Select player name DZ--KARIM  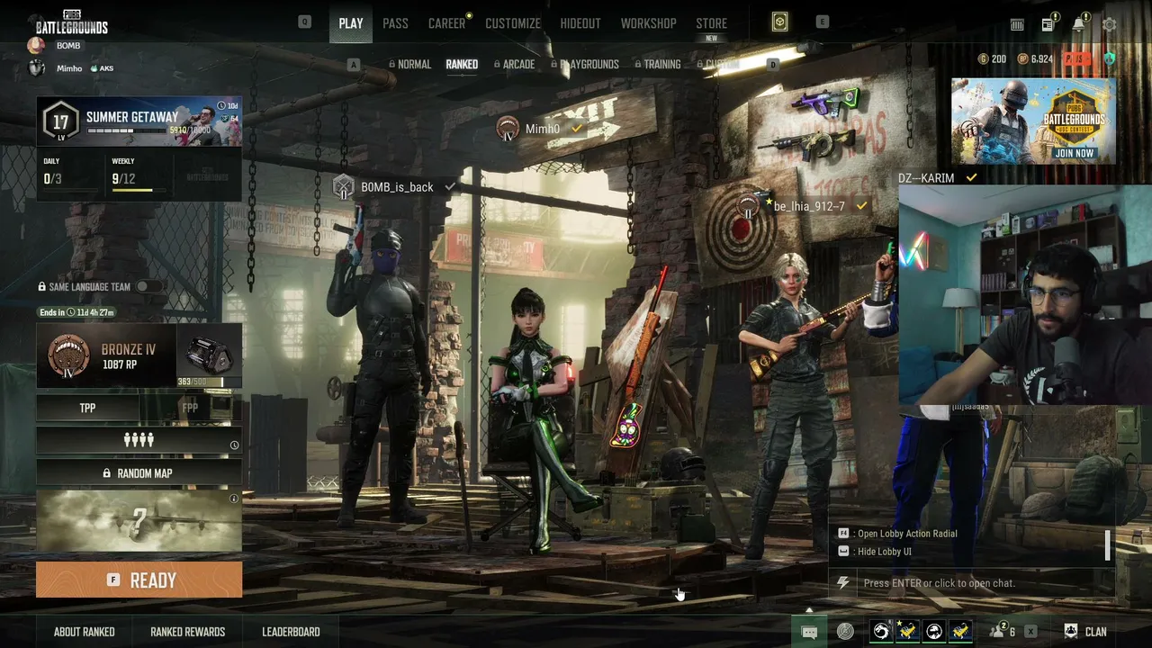coord(926,178)
